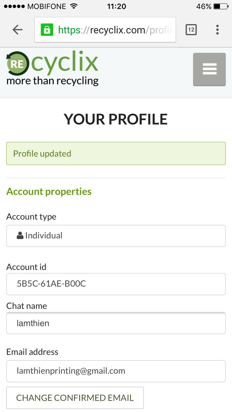Tap the Wi-Fi signal icon
Image resolution: width=232 pixels, height=412 pixels.
click(73, 6)
